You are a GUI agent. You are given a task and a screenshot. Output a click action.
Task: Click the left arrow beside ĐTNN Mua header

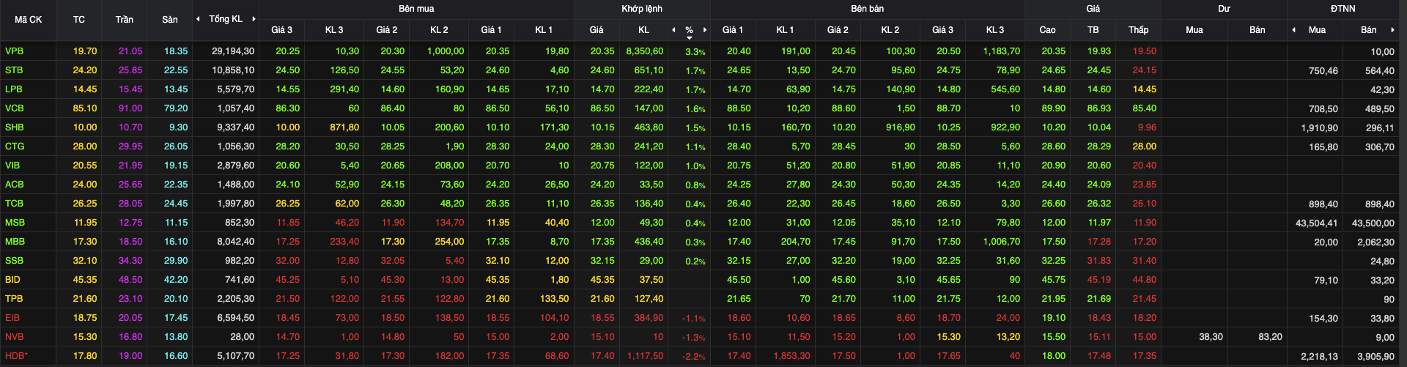click(1294, 30)
